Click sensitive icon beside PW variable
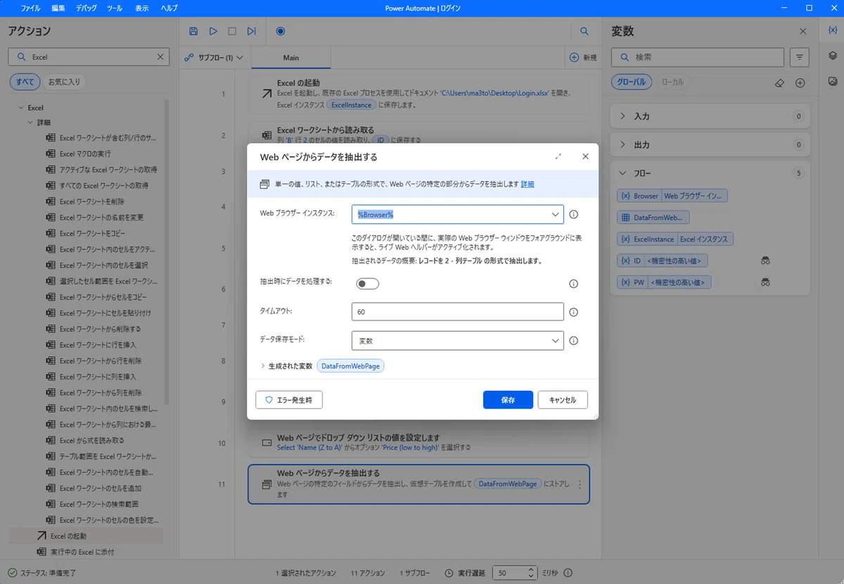The width and height of the screenshot is (844, 584). pyautogui.click(x=765, y=282)
